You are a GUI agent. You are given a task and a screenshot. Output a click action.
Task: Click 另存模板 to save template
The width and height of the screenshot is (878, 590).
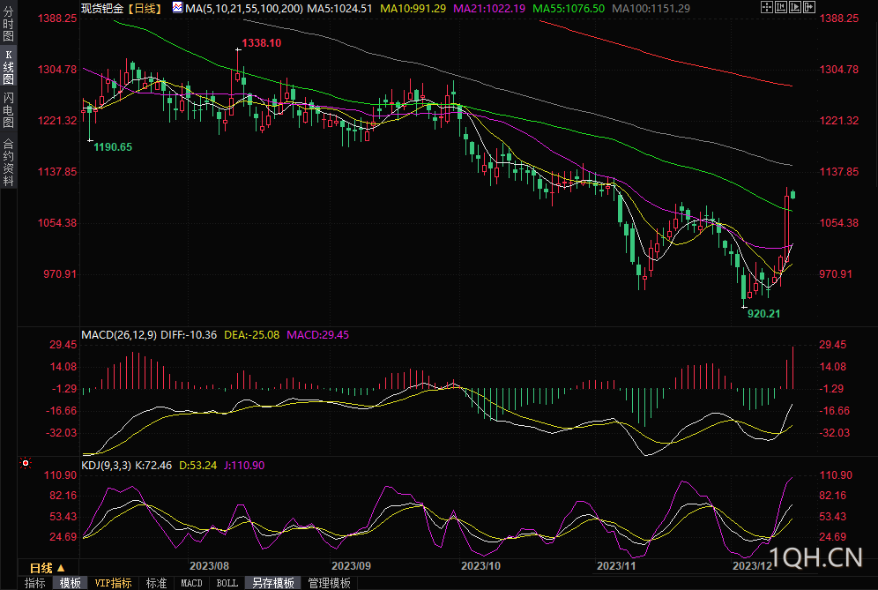pos(272,583)
